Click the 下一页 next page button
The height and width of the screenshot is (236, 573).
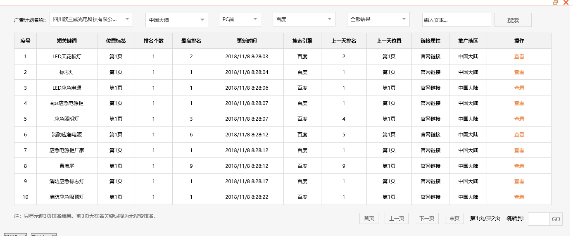427,219
